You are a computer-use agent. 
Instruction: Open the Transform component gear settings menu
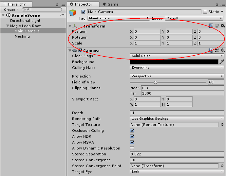[x=222, y=26]
